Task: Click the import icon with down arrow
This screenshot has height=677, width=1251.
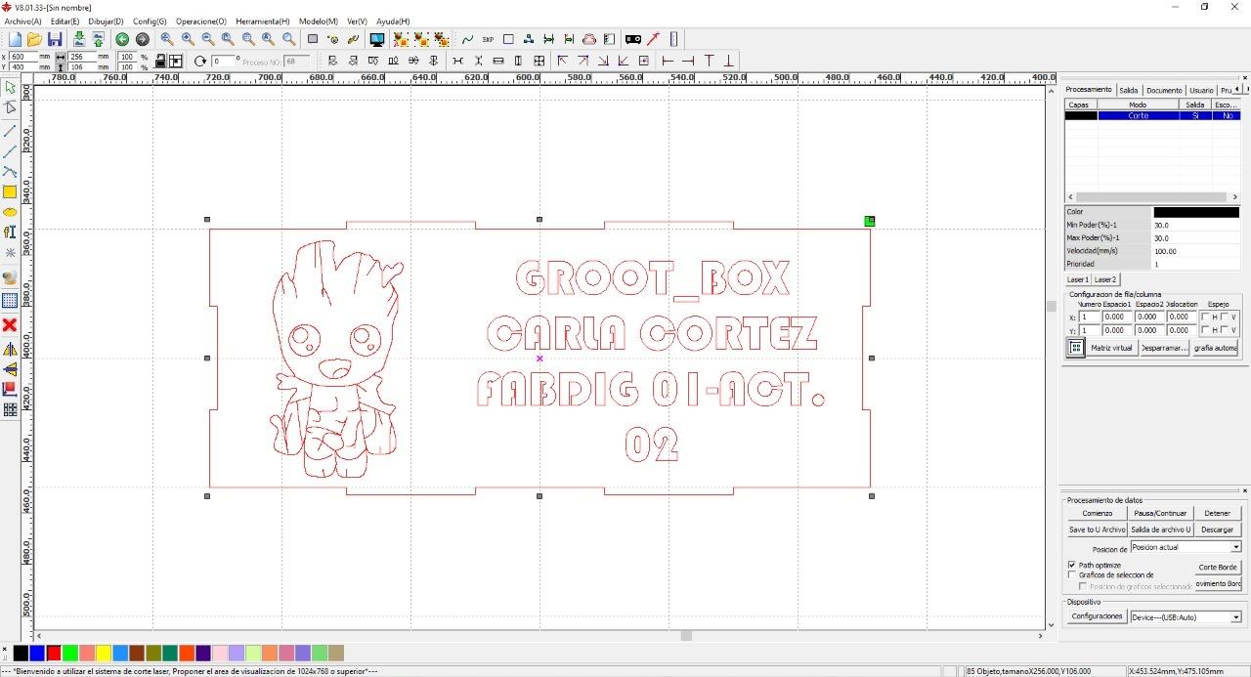Action: (78, 39)
